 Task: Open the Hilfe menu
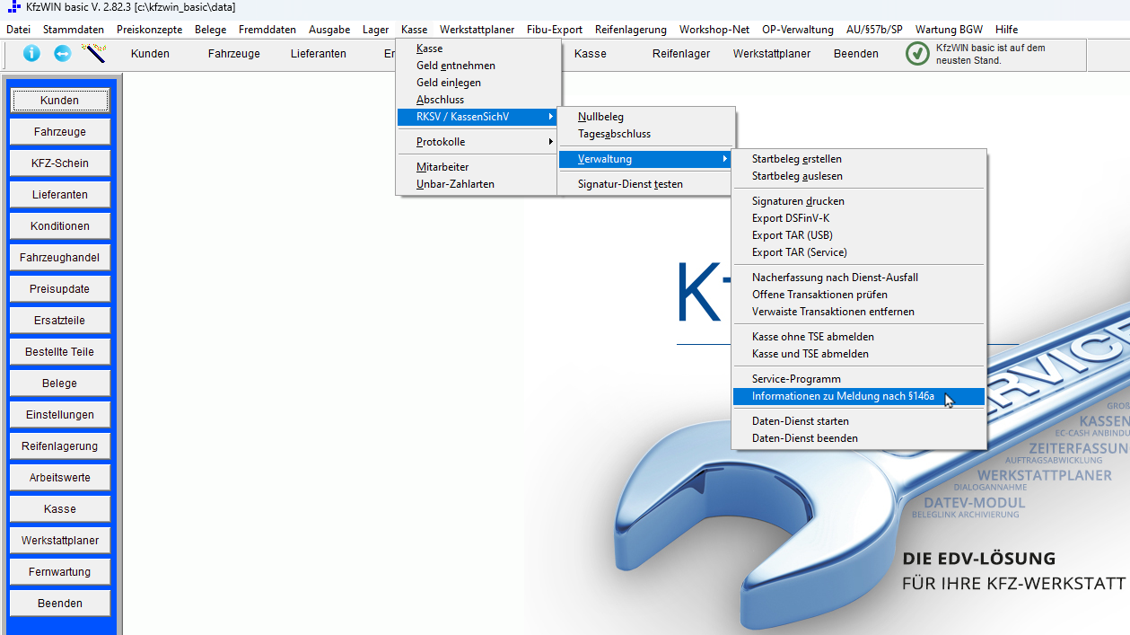point(1006,30)
